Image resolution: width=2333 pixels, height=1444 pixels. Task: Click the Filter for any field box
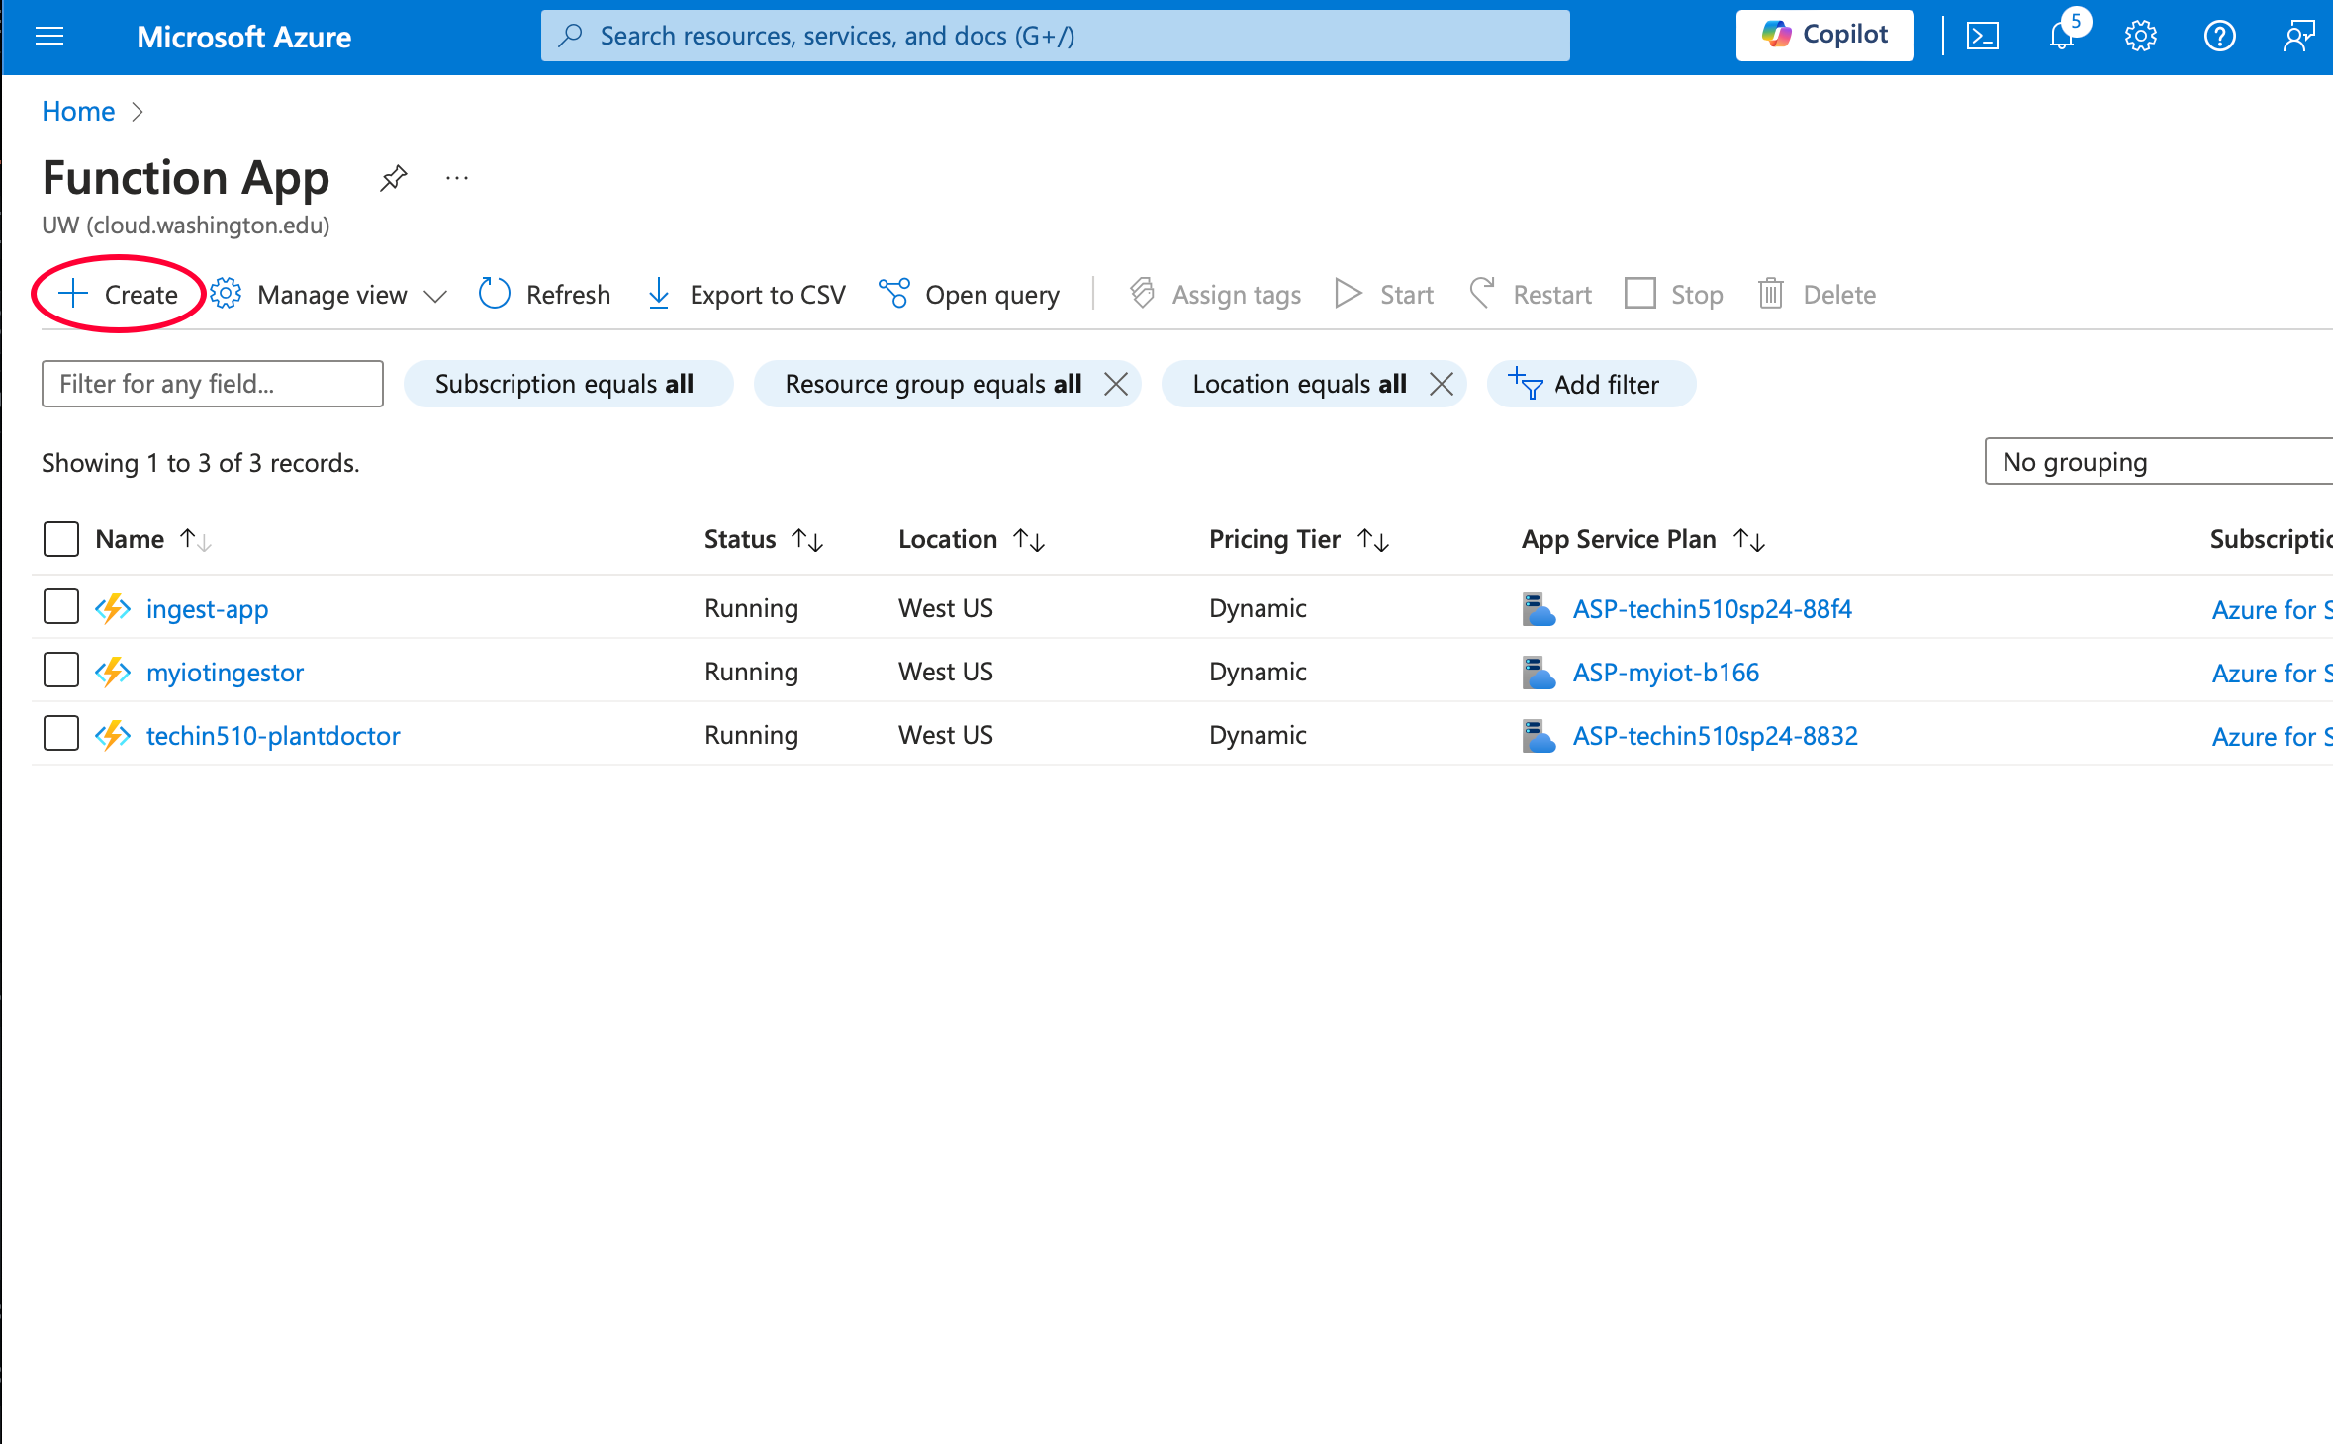pyautogui.click(x=213, y=384)
